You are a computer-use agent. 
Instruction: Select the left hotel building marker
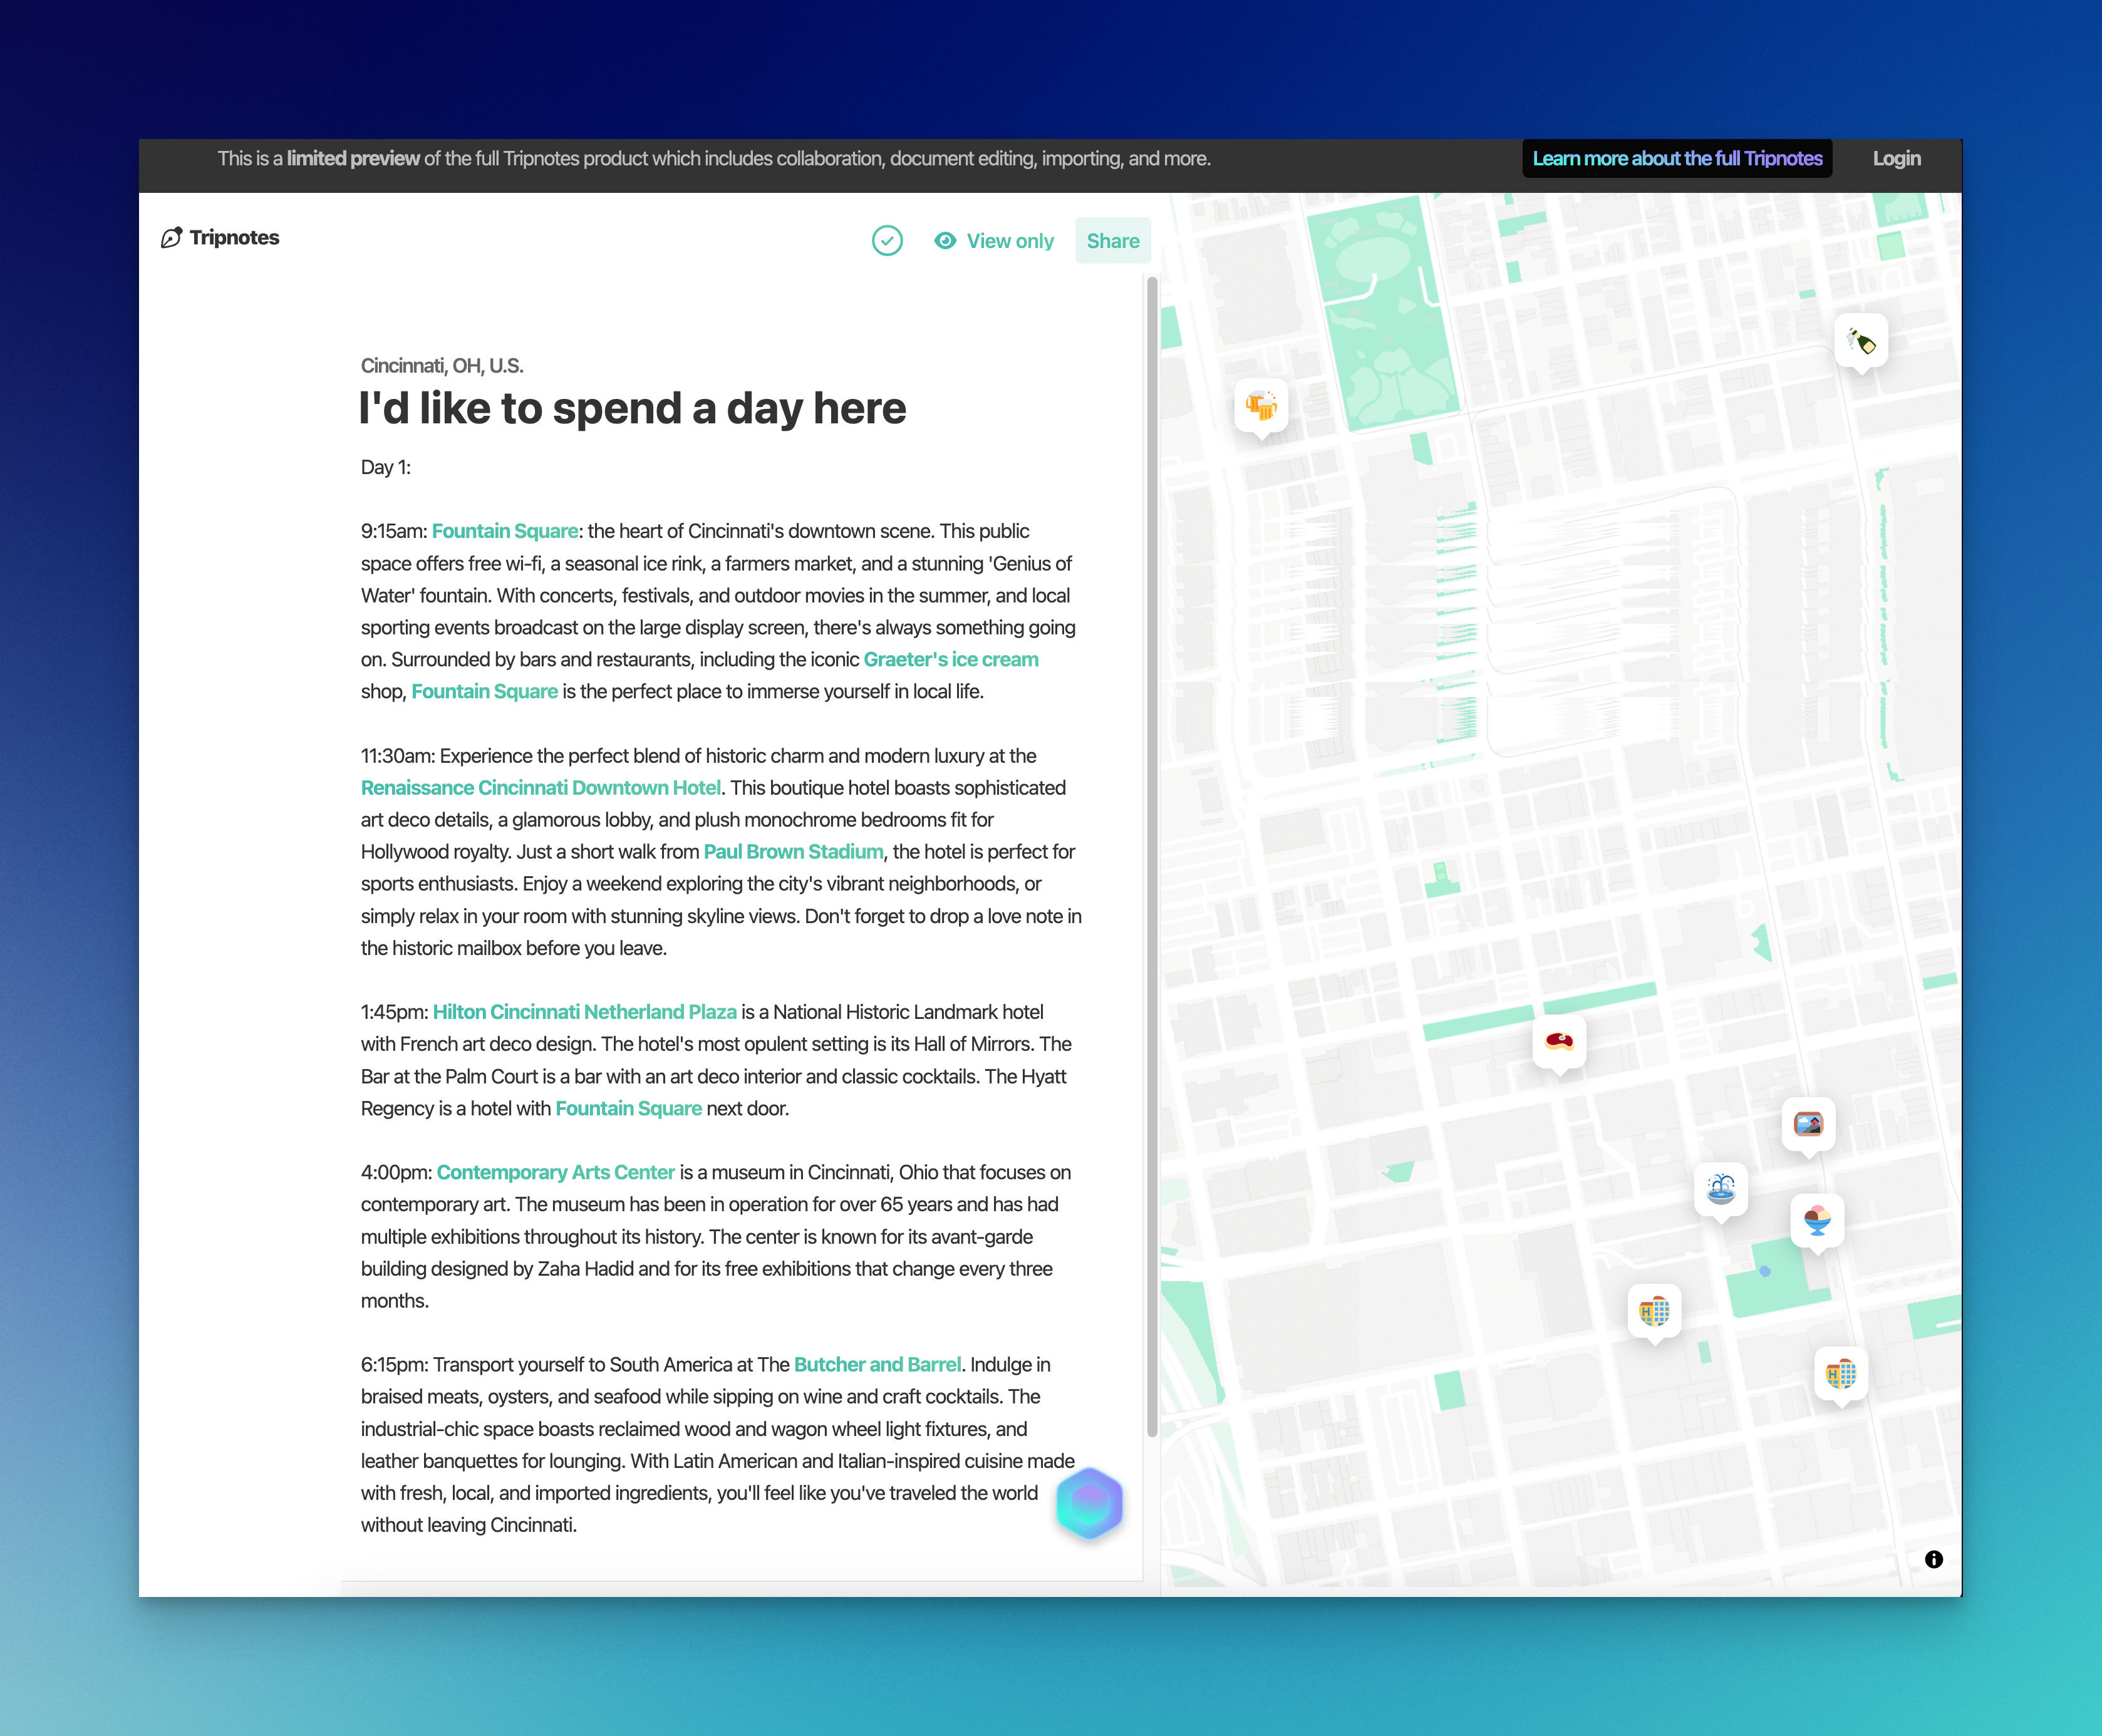(x=1654, y=1313)
